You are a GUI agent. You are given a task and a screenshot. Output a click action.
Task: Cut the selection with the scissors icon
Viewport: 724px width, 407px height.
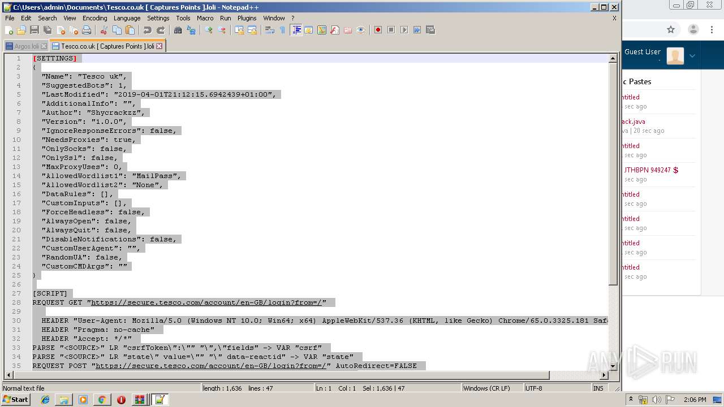(x=104, y=30)
